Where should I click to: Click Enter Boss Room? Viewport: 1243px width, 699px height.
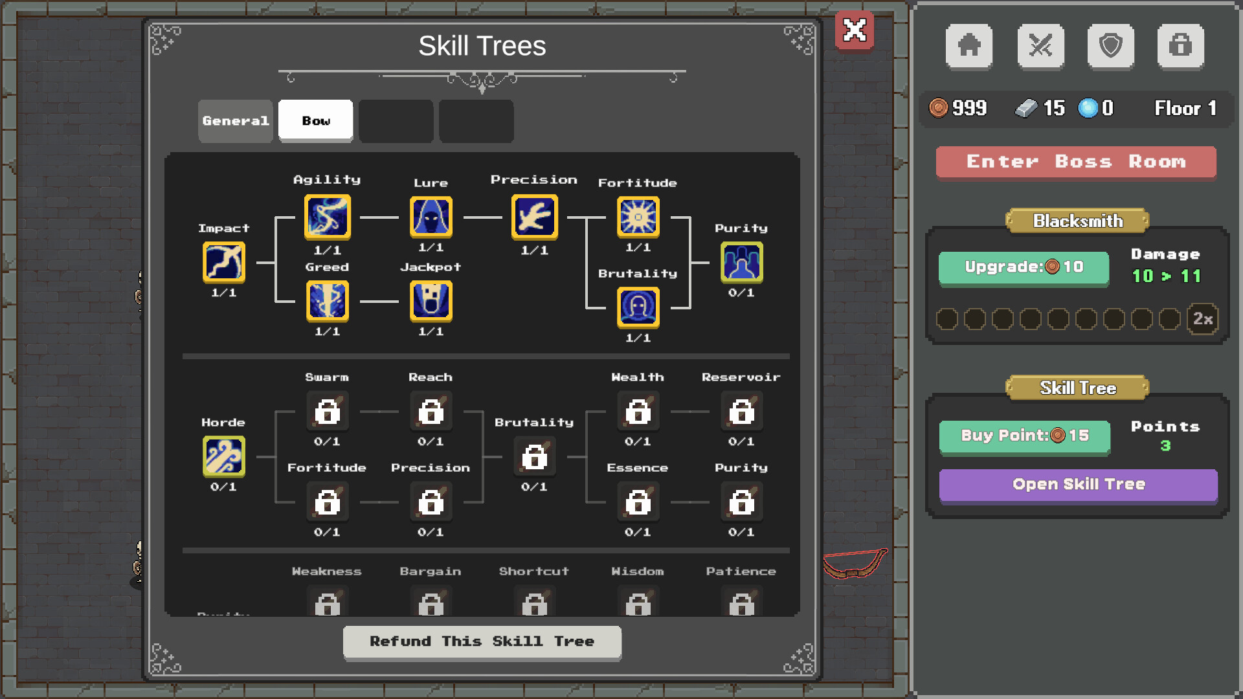point(1076,162)
